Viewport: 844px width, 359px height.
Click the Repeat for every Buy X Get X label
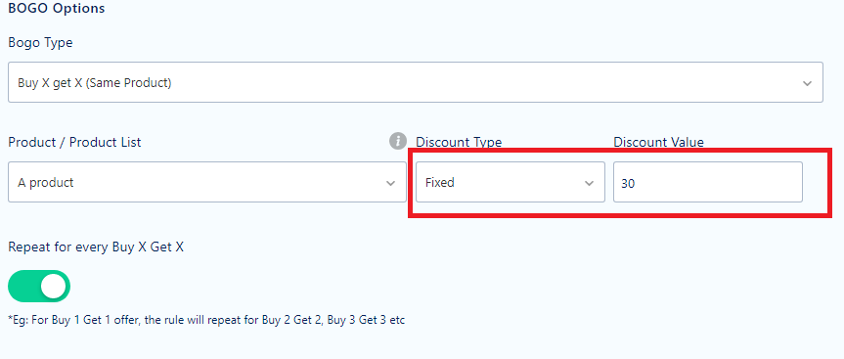[96, 247]
